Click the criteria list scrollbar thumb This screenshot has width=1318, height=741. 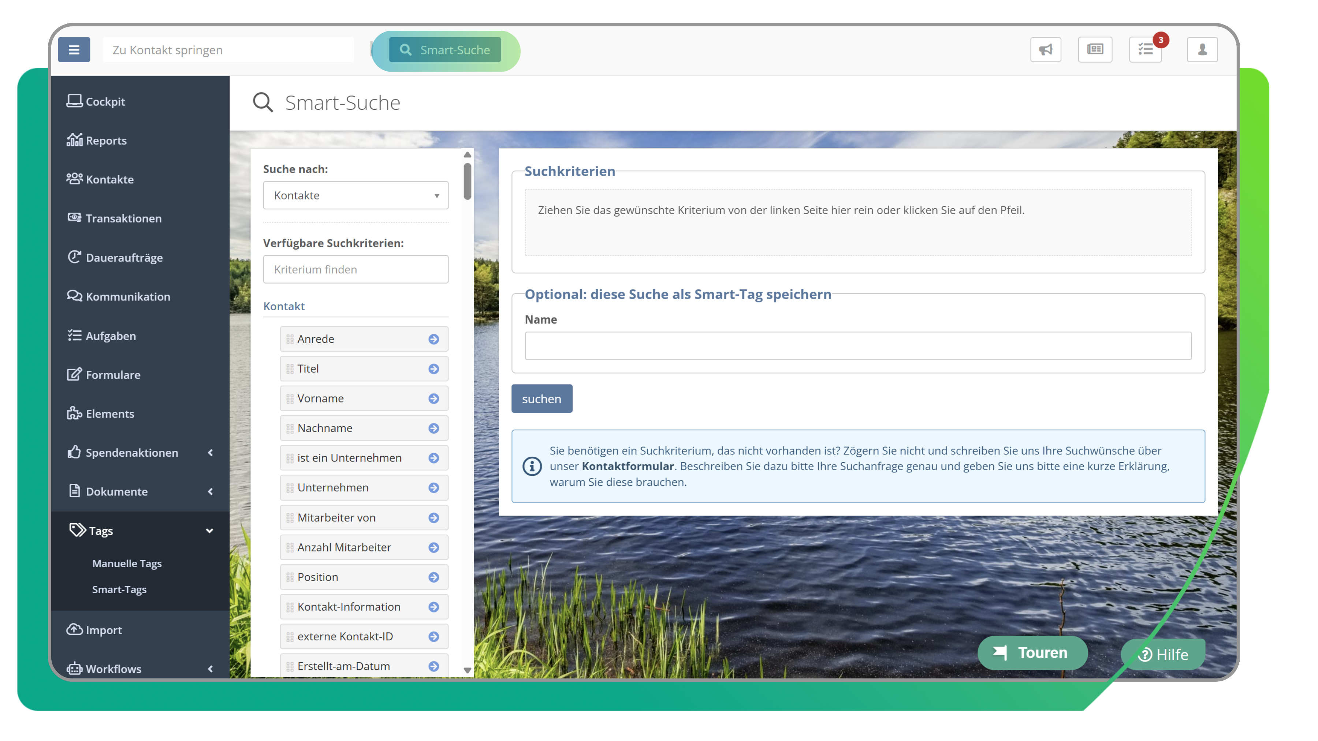tap(467, 181)
